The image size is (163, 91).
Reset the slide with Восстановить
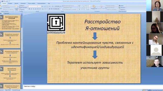click(23, 8)
